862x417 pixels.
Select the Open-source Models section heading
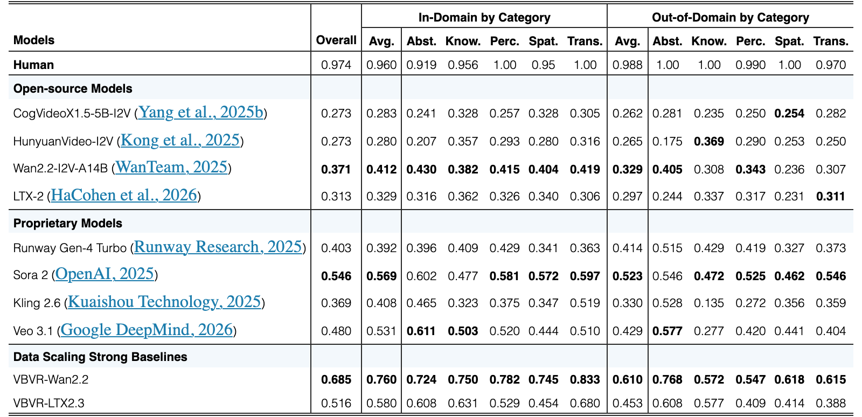(73, 88)
